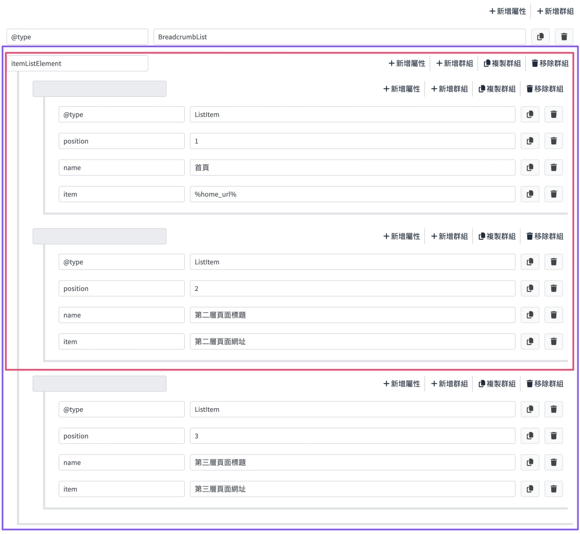
Task: Delete the position 2 row
Action: coord(554,289)
